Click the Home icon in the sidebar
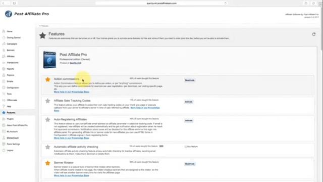 4,31
